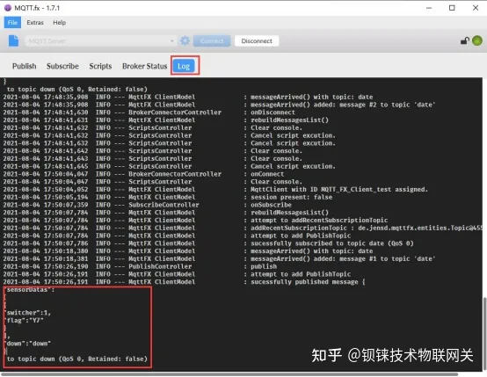487x377 pixels.
Task: Click 'sucessfully published message {' line
Action: point(308,282)
